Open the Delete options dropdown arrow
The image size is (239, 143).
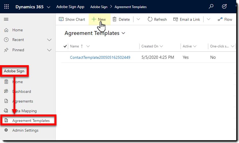tap(138, 19)
